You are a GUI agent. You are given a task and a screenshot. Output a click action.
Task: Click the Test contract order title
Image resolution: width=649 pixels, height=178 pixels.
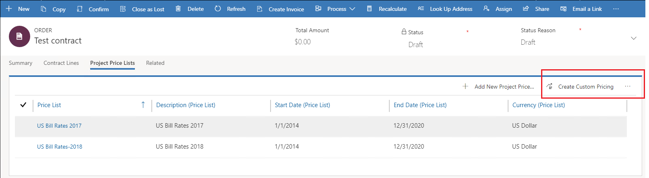pos(58,41)
